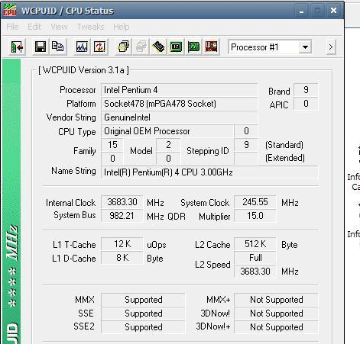Click the yellow stacked windows icon
Image resolution: width=360 pixels, height=344 pixels.
point(123,47)
